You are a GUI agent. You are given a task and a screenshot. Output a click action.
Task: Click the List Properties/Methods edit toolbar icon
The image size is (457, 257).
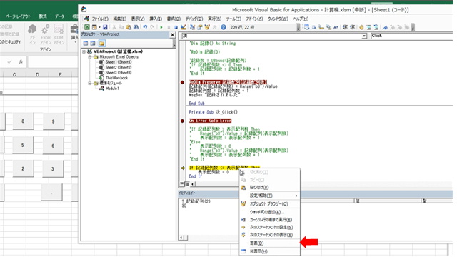[307, 27]
